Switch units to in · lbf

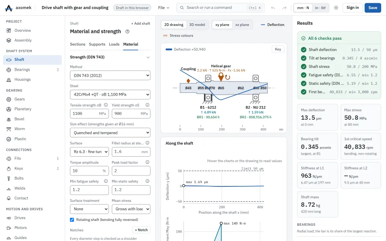tap(320, 8)
